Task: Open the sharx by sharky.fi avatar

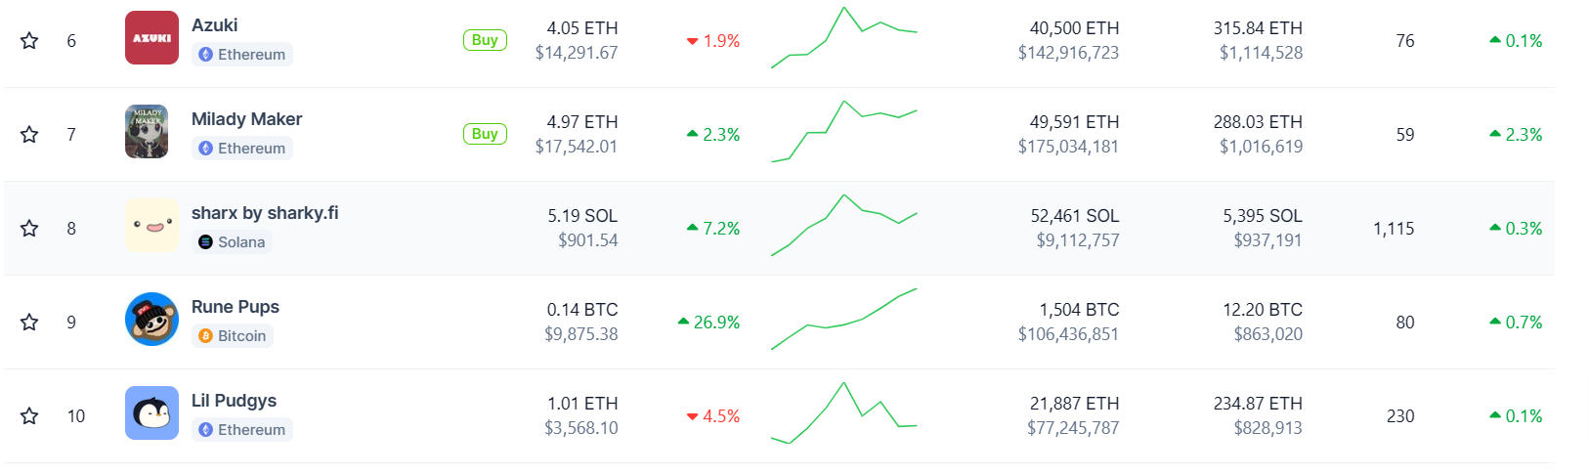Action: click(x=151, y=226)
